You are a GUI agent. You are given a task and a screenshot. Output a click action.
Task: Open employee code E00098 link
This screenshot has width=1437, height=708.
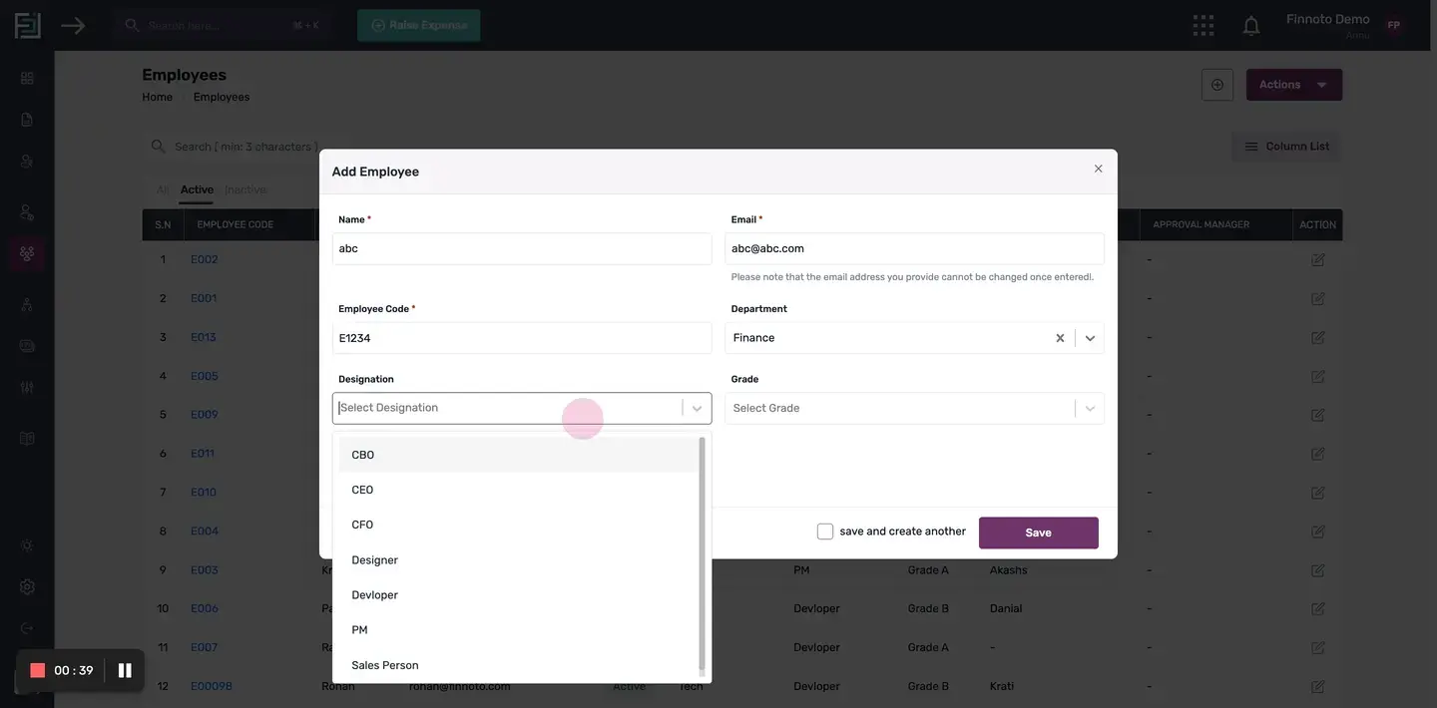(212, 686)
